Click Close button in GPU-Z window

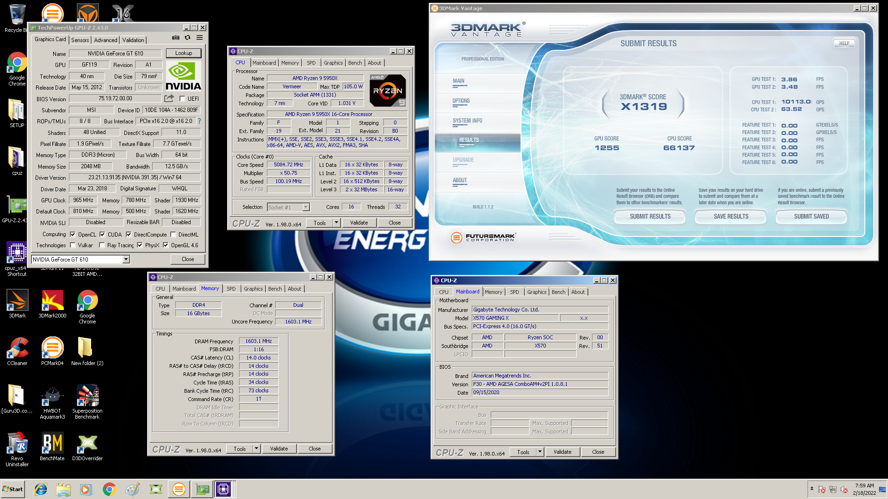188,259
